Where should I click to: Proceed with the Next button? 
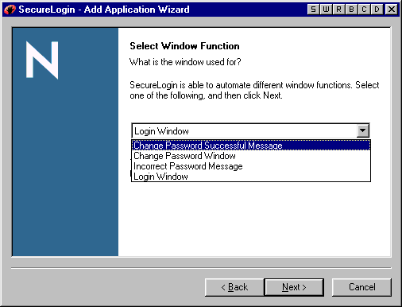294,287
